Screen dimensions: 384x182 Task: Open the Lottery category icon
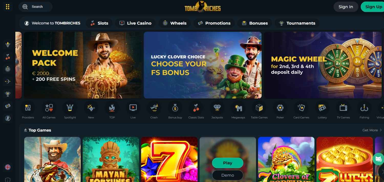322,108
